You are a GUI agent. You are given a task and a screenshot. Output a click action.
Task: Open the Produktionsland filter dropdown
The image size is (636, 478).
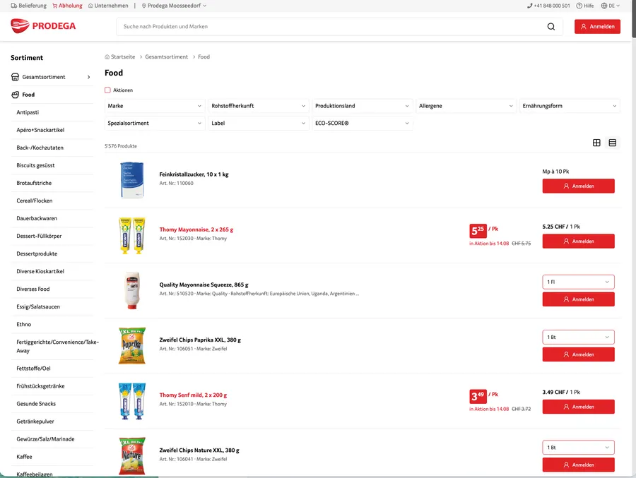pos(363,106)
